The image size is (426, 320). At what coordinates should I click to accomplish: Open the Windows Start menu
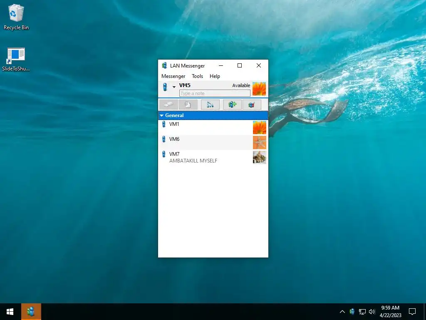point(10,312)
